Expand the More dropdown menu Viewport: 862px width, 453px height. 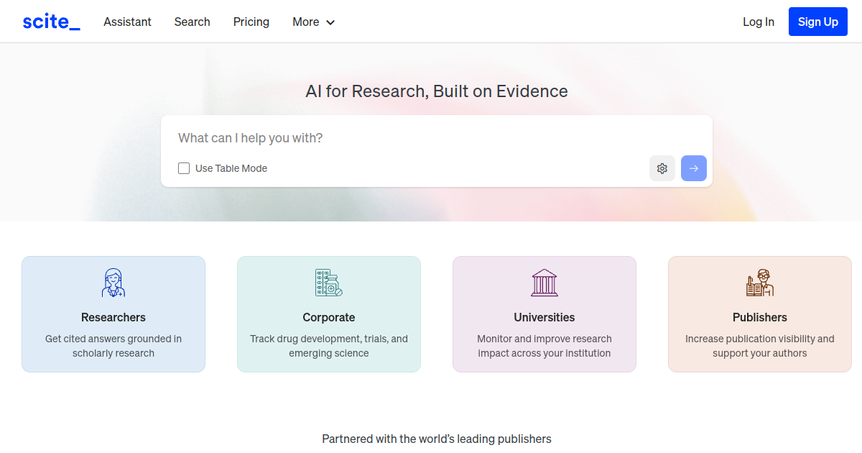pyautogui.click(x=306, y=22)
